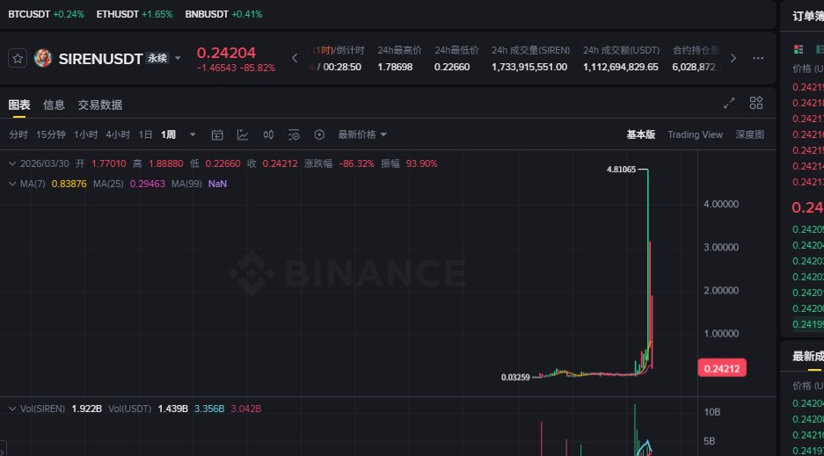This screenshot has height=456, width=824.
Task: Click last price 0.24204 in header
Action: [226, 53]
